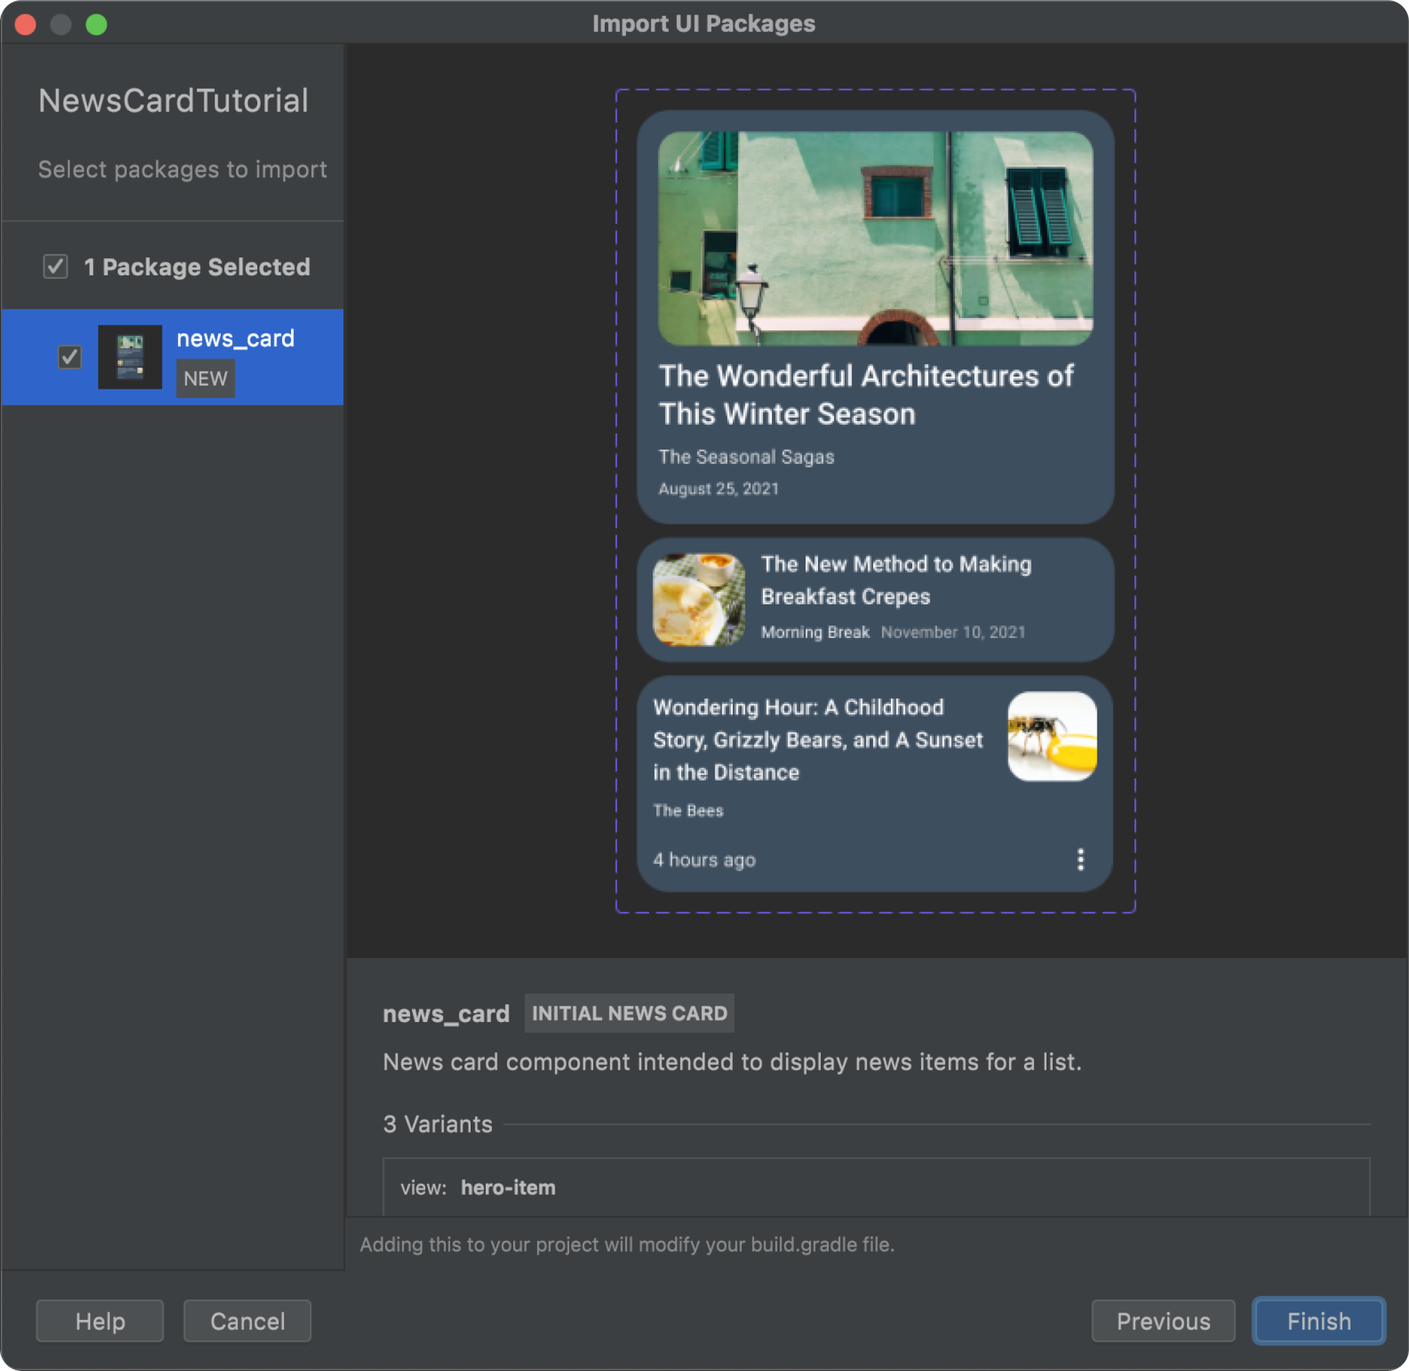Toggle the news_card package checkbox selection

[69, 355]
